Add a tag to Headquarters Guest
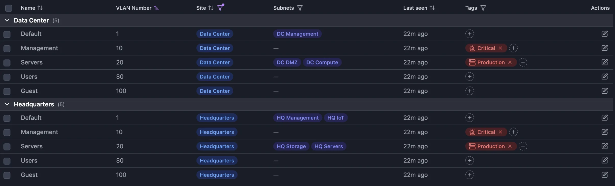The image size is (615, 186). [470, 175]
